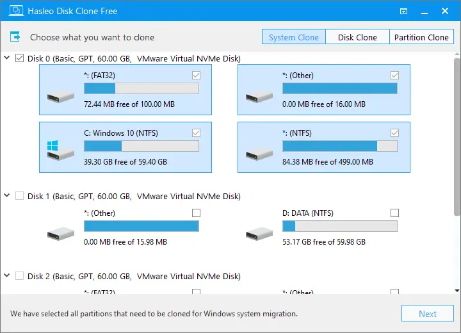The width and height of the screenshot is (461, 333).
Task: Toggle the Disk 2 checkbox
Action: tap(19, 275)
